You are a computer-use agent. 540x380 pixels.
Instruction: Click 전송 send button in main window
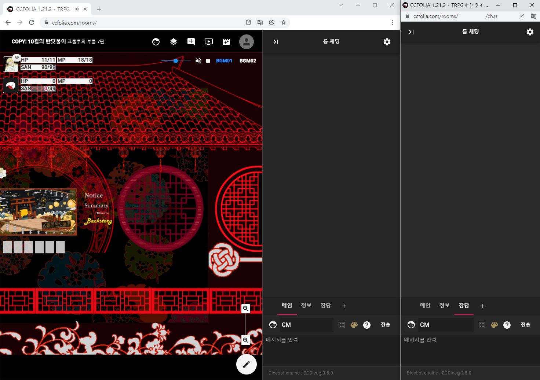(385, 325)
